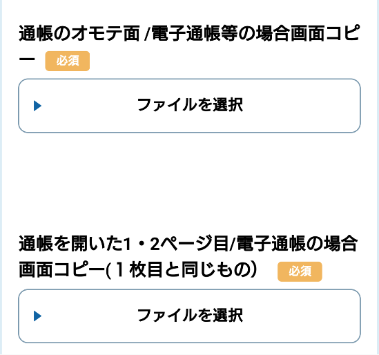Open file chooser for 通帳のオモテ面
The width and height of the screenshot is (379, 355).
click(189, 106)
